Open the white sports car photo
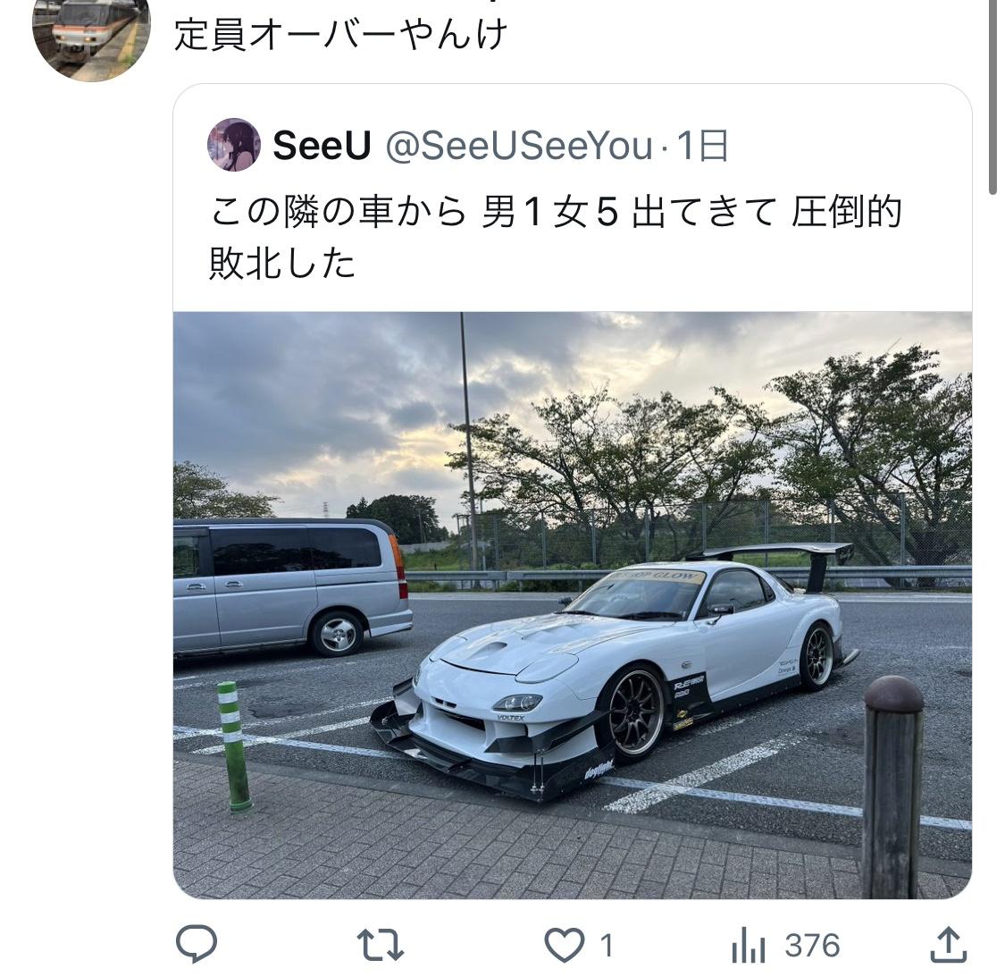1005x977 pixels. point(573,605)
